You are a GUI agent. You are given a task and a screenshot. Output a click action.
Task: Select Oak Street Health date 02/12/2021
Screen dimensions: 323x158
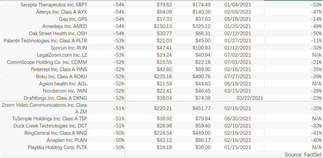(238, 33)
